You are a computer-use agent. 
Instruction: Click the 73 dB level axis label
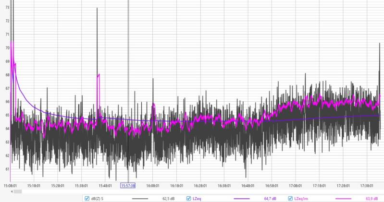coord(7,7)
